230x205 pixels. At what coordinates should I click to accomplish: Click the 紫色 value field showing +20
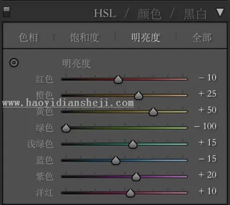[x=208, y=175]
